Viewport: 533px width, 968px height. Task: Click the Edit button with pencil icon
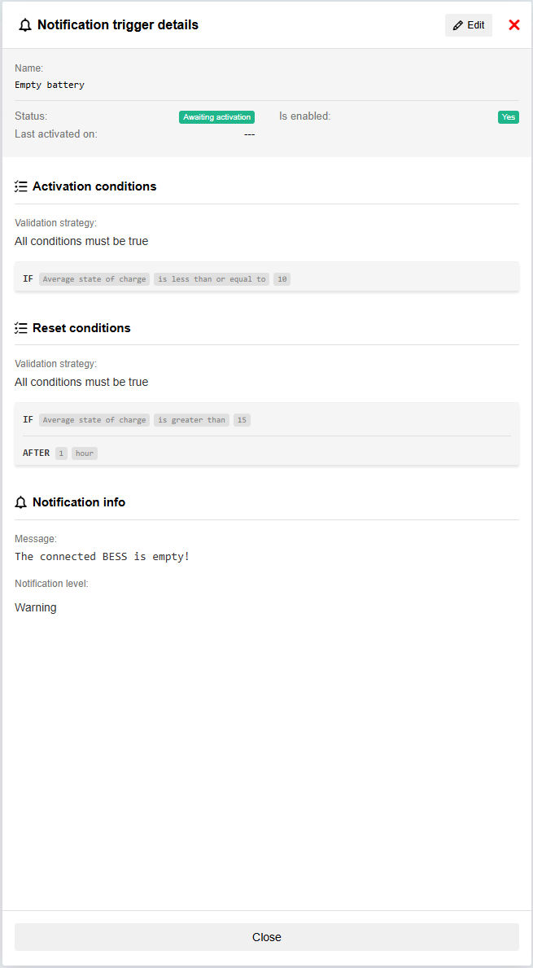[x=469, y=25]
